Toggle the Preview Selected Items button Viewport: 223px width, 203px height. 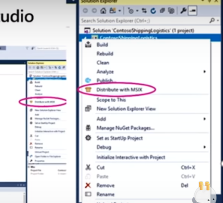point(193,11)
